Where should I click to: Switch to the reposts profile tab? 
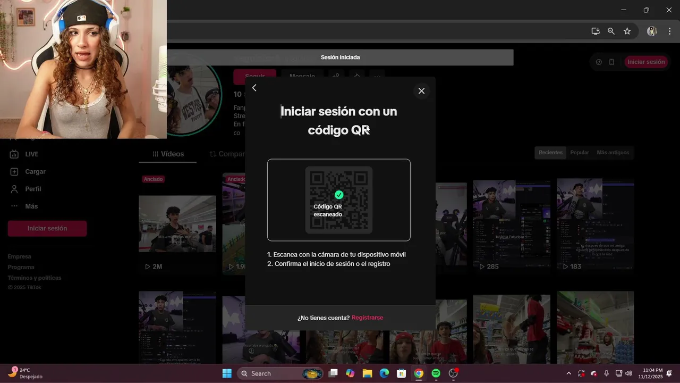coord(227,154)
